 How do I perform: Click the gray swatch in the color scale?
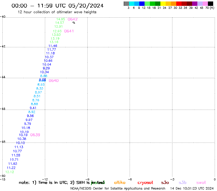[126, 4]
